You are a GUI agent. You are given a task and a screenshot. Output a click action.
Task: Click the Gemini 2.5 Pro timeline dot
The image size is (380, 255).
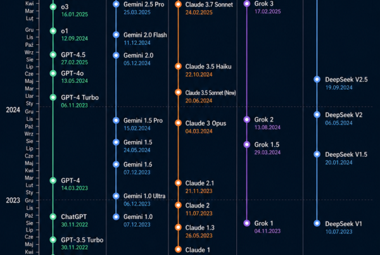pos(115,4)
